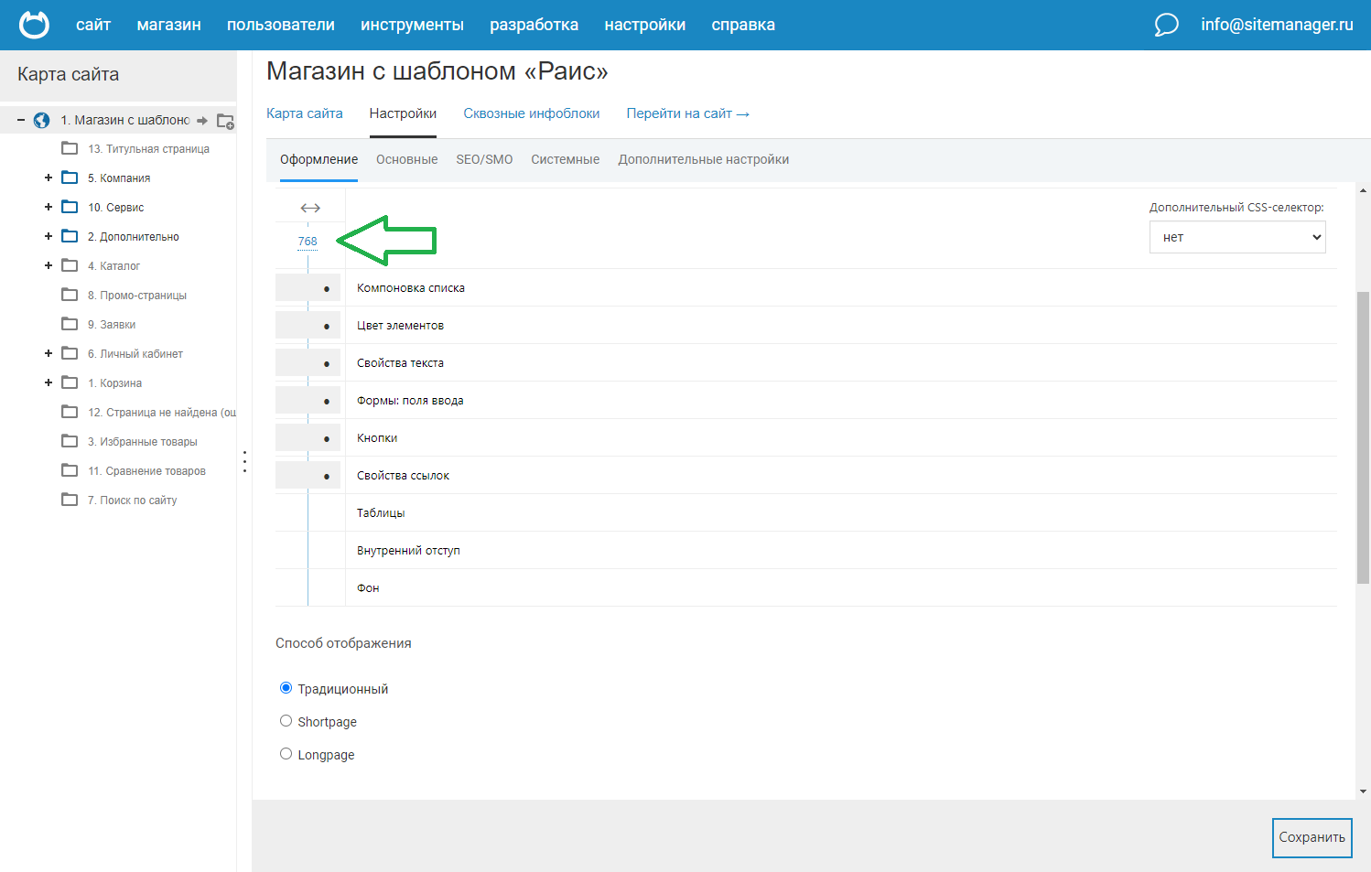Click the SiteManager cat logo icon

tap(34, 25)
